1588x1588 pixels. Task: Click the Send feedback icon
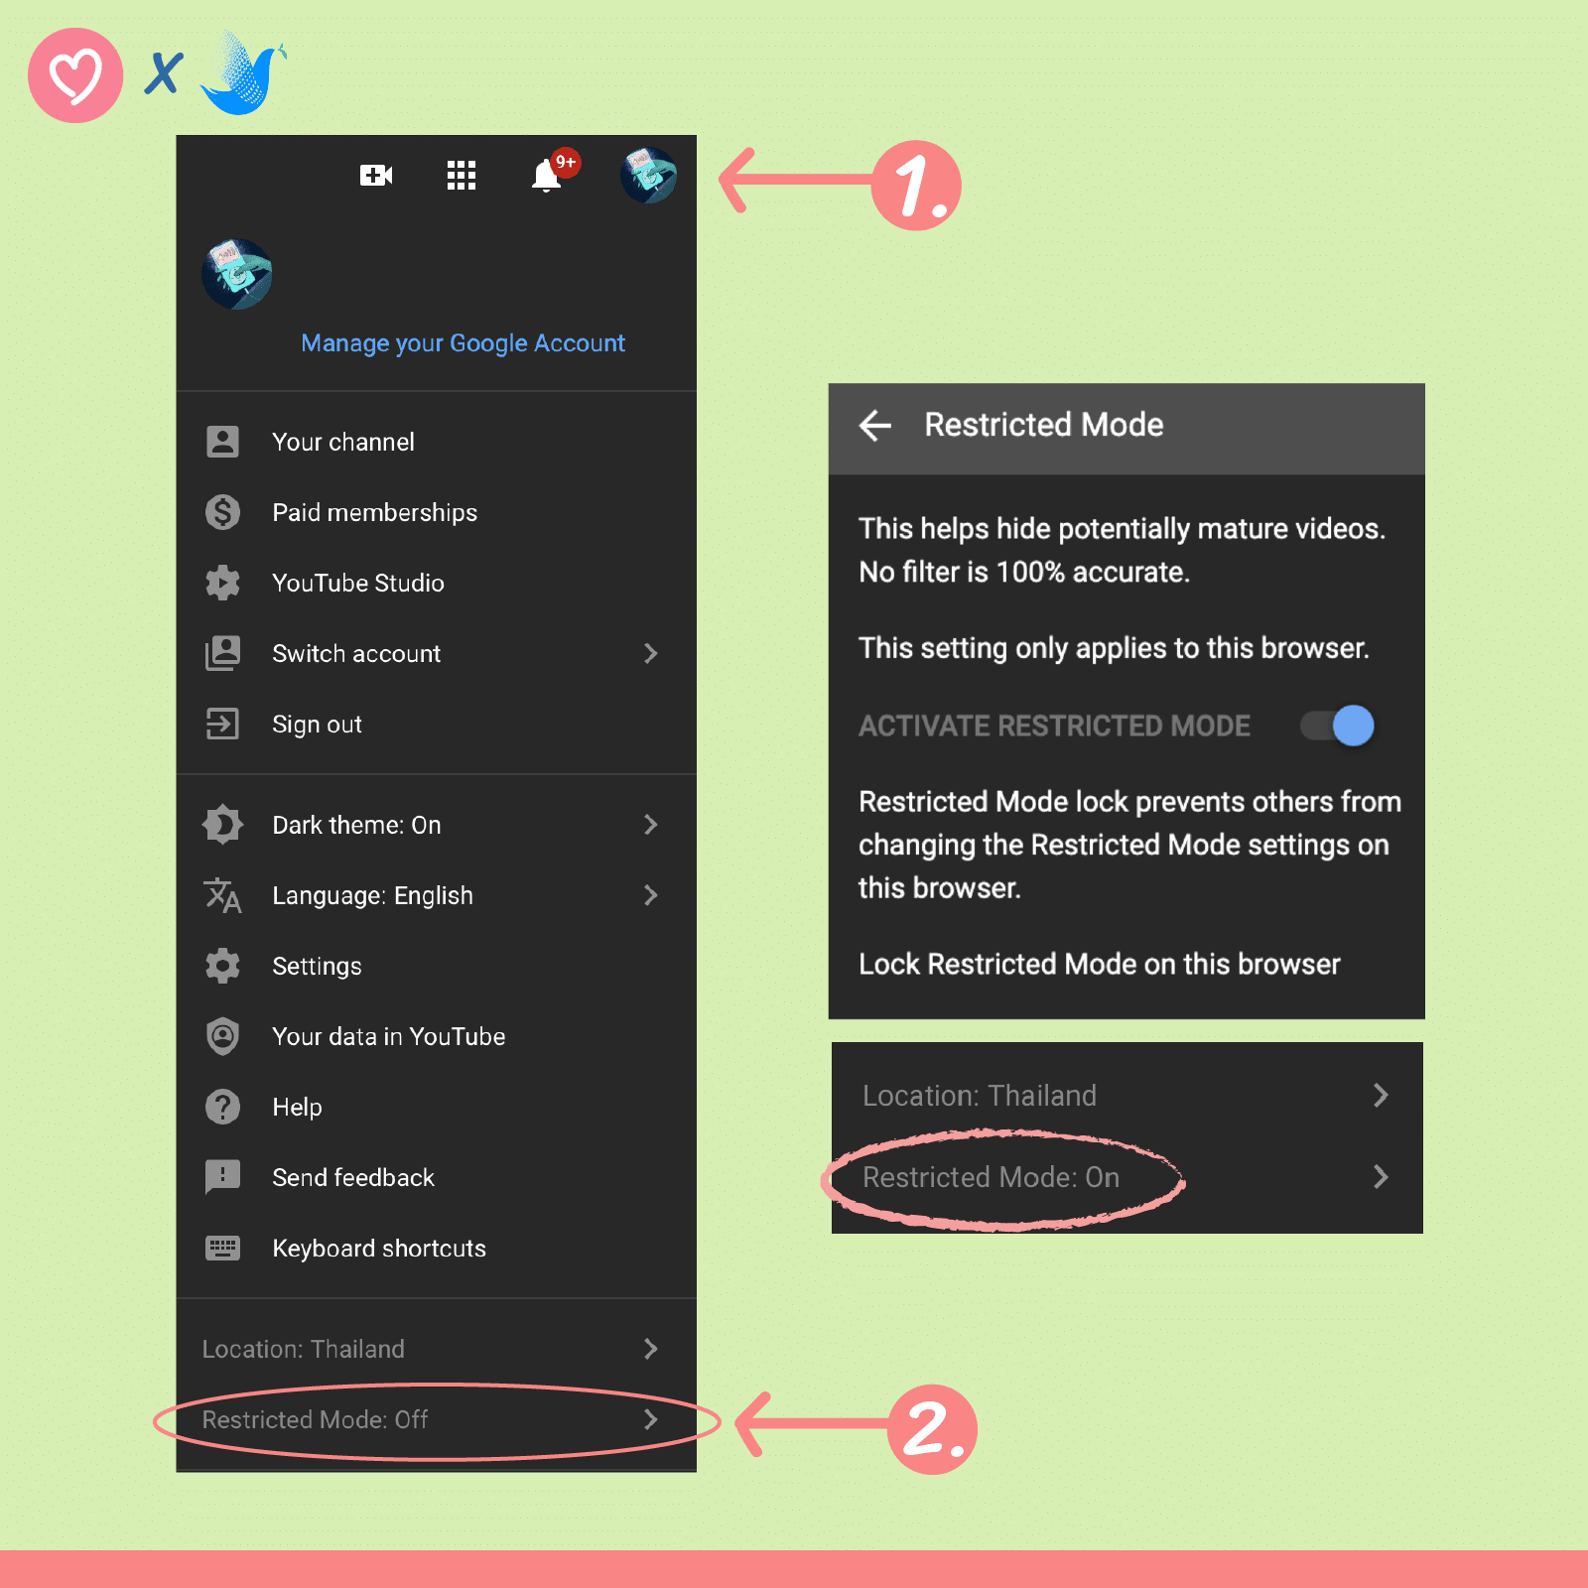click(x=222, y=1177)
